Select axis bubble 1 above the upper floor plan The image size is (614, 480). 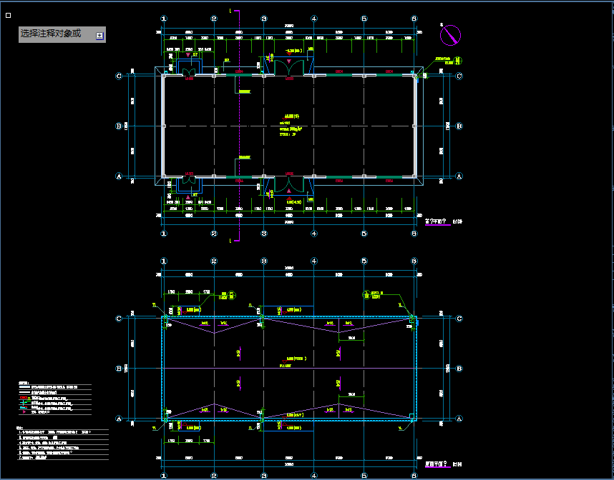coord(164,19)
